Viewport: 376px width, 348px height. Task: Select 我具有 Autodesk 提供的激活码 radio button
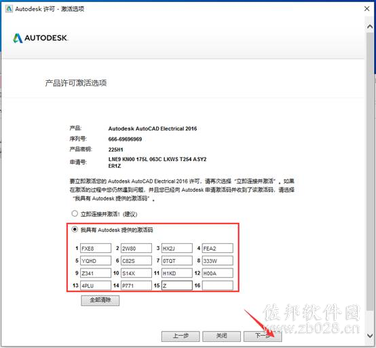point(75,229)
